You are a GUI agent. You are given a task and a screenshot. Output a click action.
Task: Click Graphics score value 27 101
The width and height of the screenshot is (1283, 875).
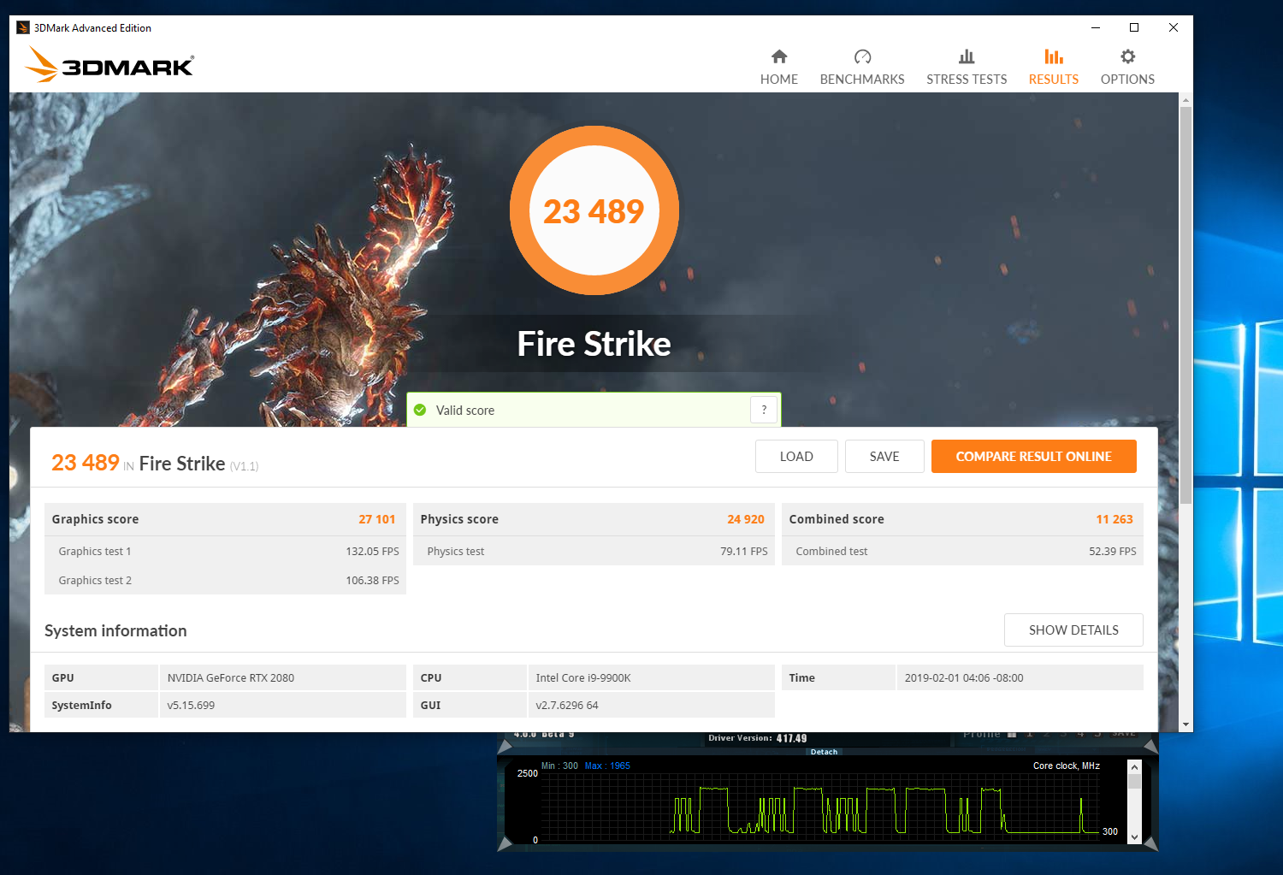pyautogui.click(x=377, y=519)
